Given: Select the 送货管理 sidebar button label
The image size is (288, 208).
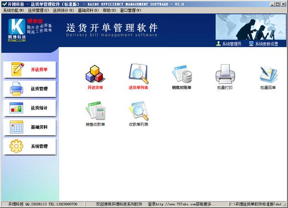Looking at the screenshot, I should tap(39, 89).
